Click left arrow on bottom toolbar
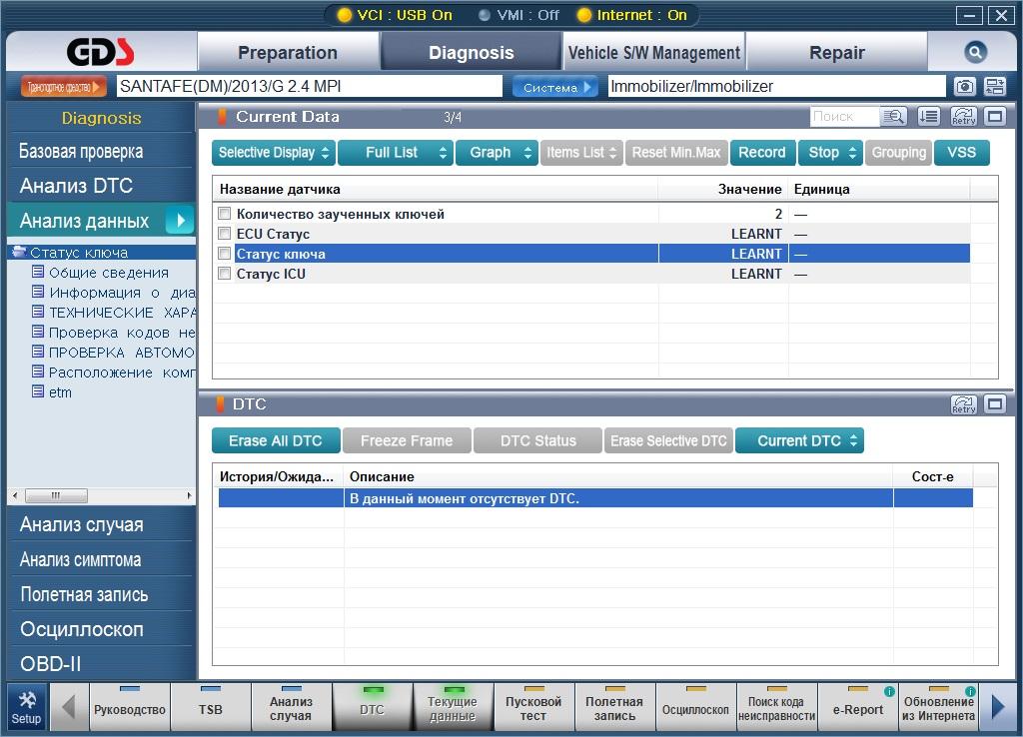The height and width of the screenshot is (737, 1023). (69, 707)
